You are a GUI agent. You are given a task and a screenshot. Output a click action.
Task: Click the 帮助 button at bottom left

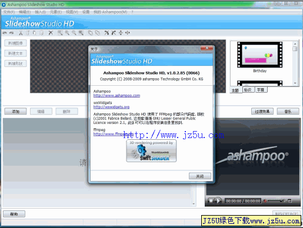point(14,214)
